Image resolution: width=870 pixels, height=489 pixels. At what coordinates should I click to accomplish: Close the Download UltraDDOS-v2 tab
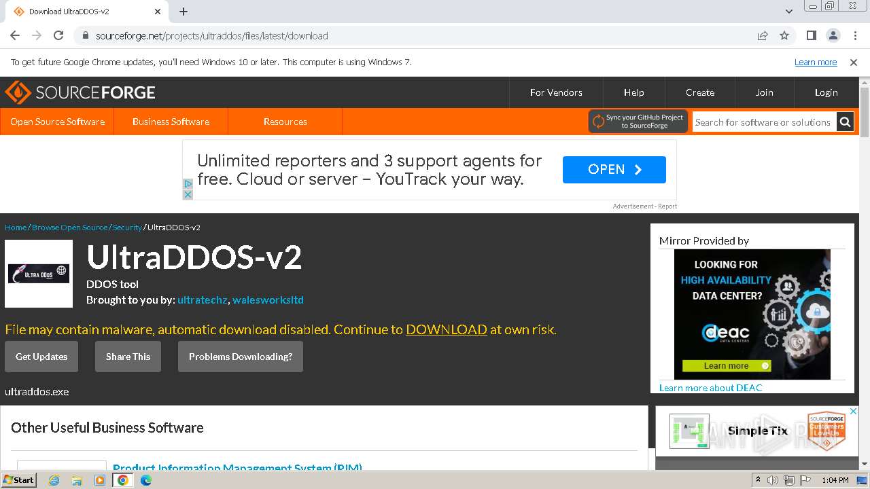pos(158,12)
